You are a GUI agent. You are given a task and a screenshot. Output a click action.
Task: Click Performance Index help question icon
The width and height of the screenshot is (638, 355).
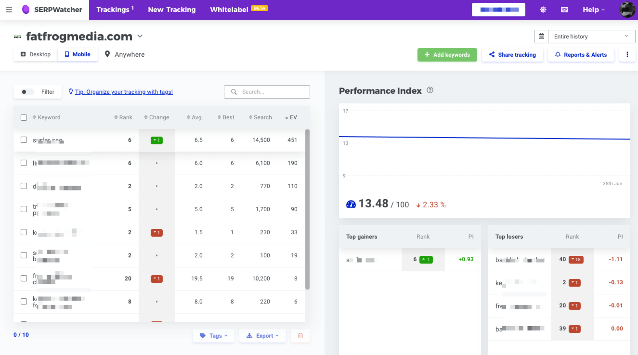coord(430,90)
